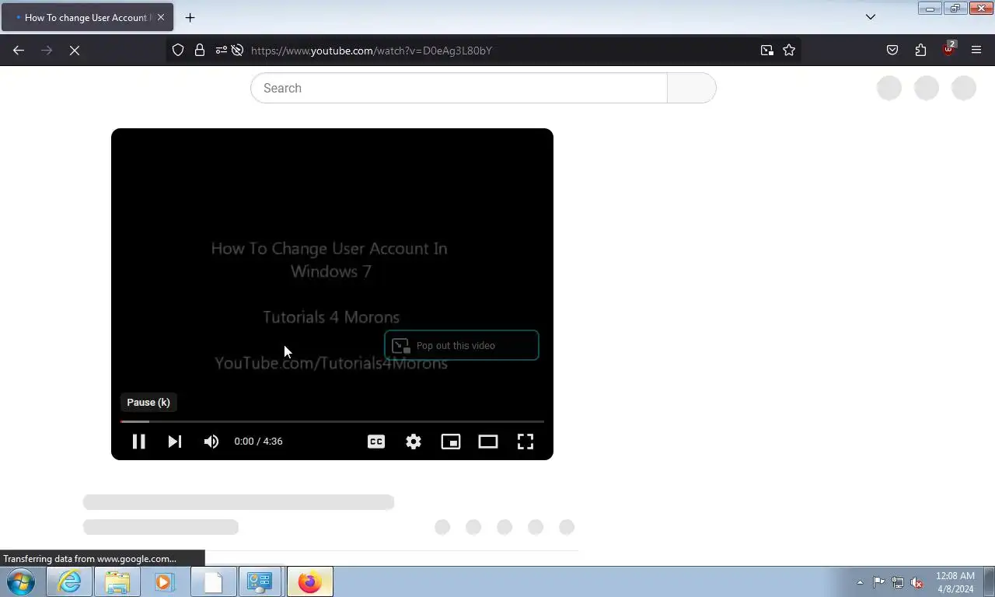Show hidden system tray icons
Screen dimensions: 995x597
(x=860, y=582)
